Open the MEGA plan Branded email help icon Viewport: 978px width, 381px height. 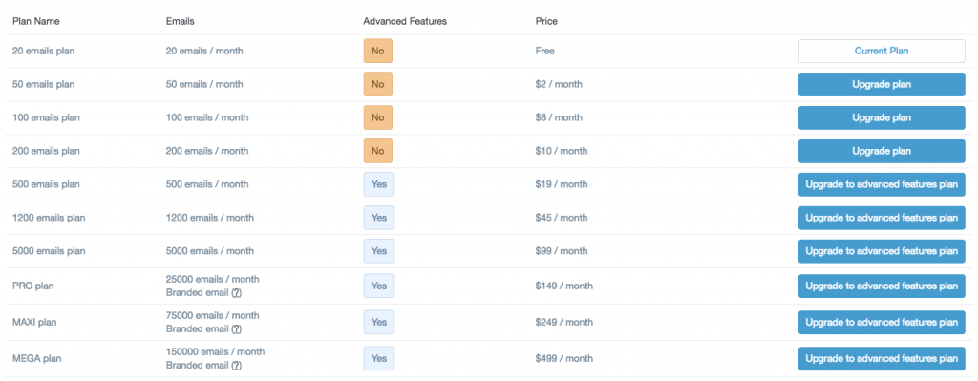pyautogui.click(x=237, y=365)
